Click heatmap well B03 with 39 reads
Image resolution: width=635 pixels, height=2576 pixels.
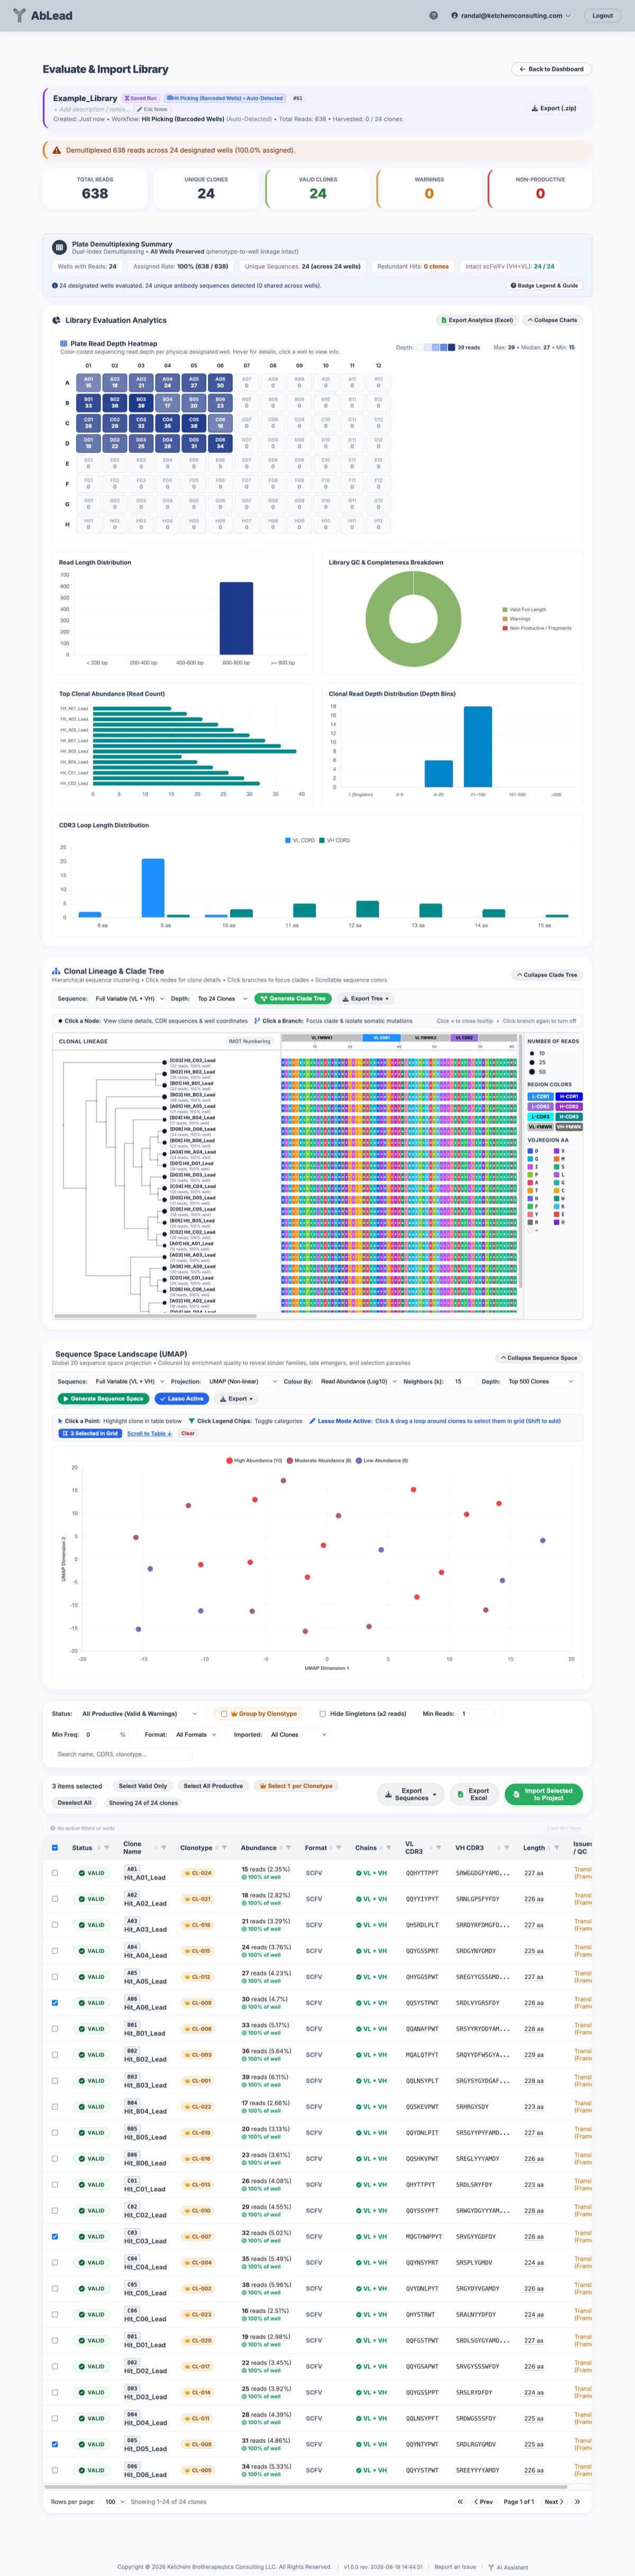pos(141,402)
